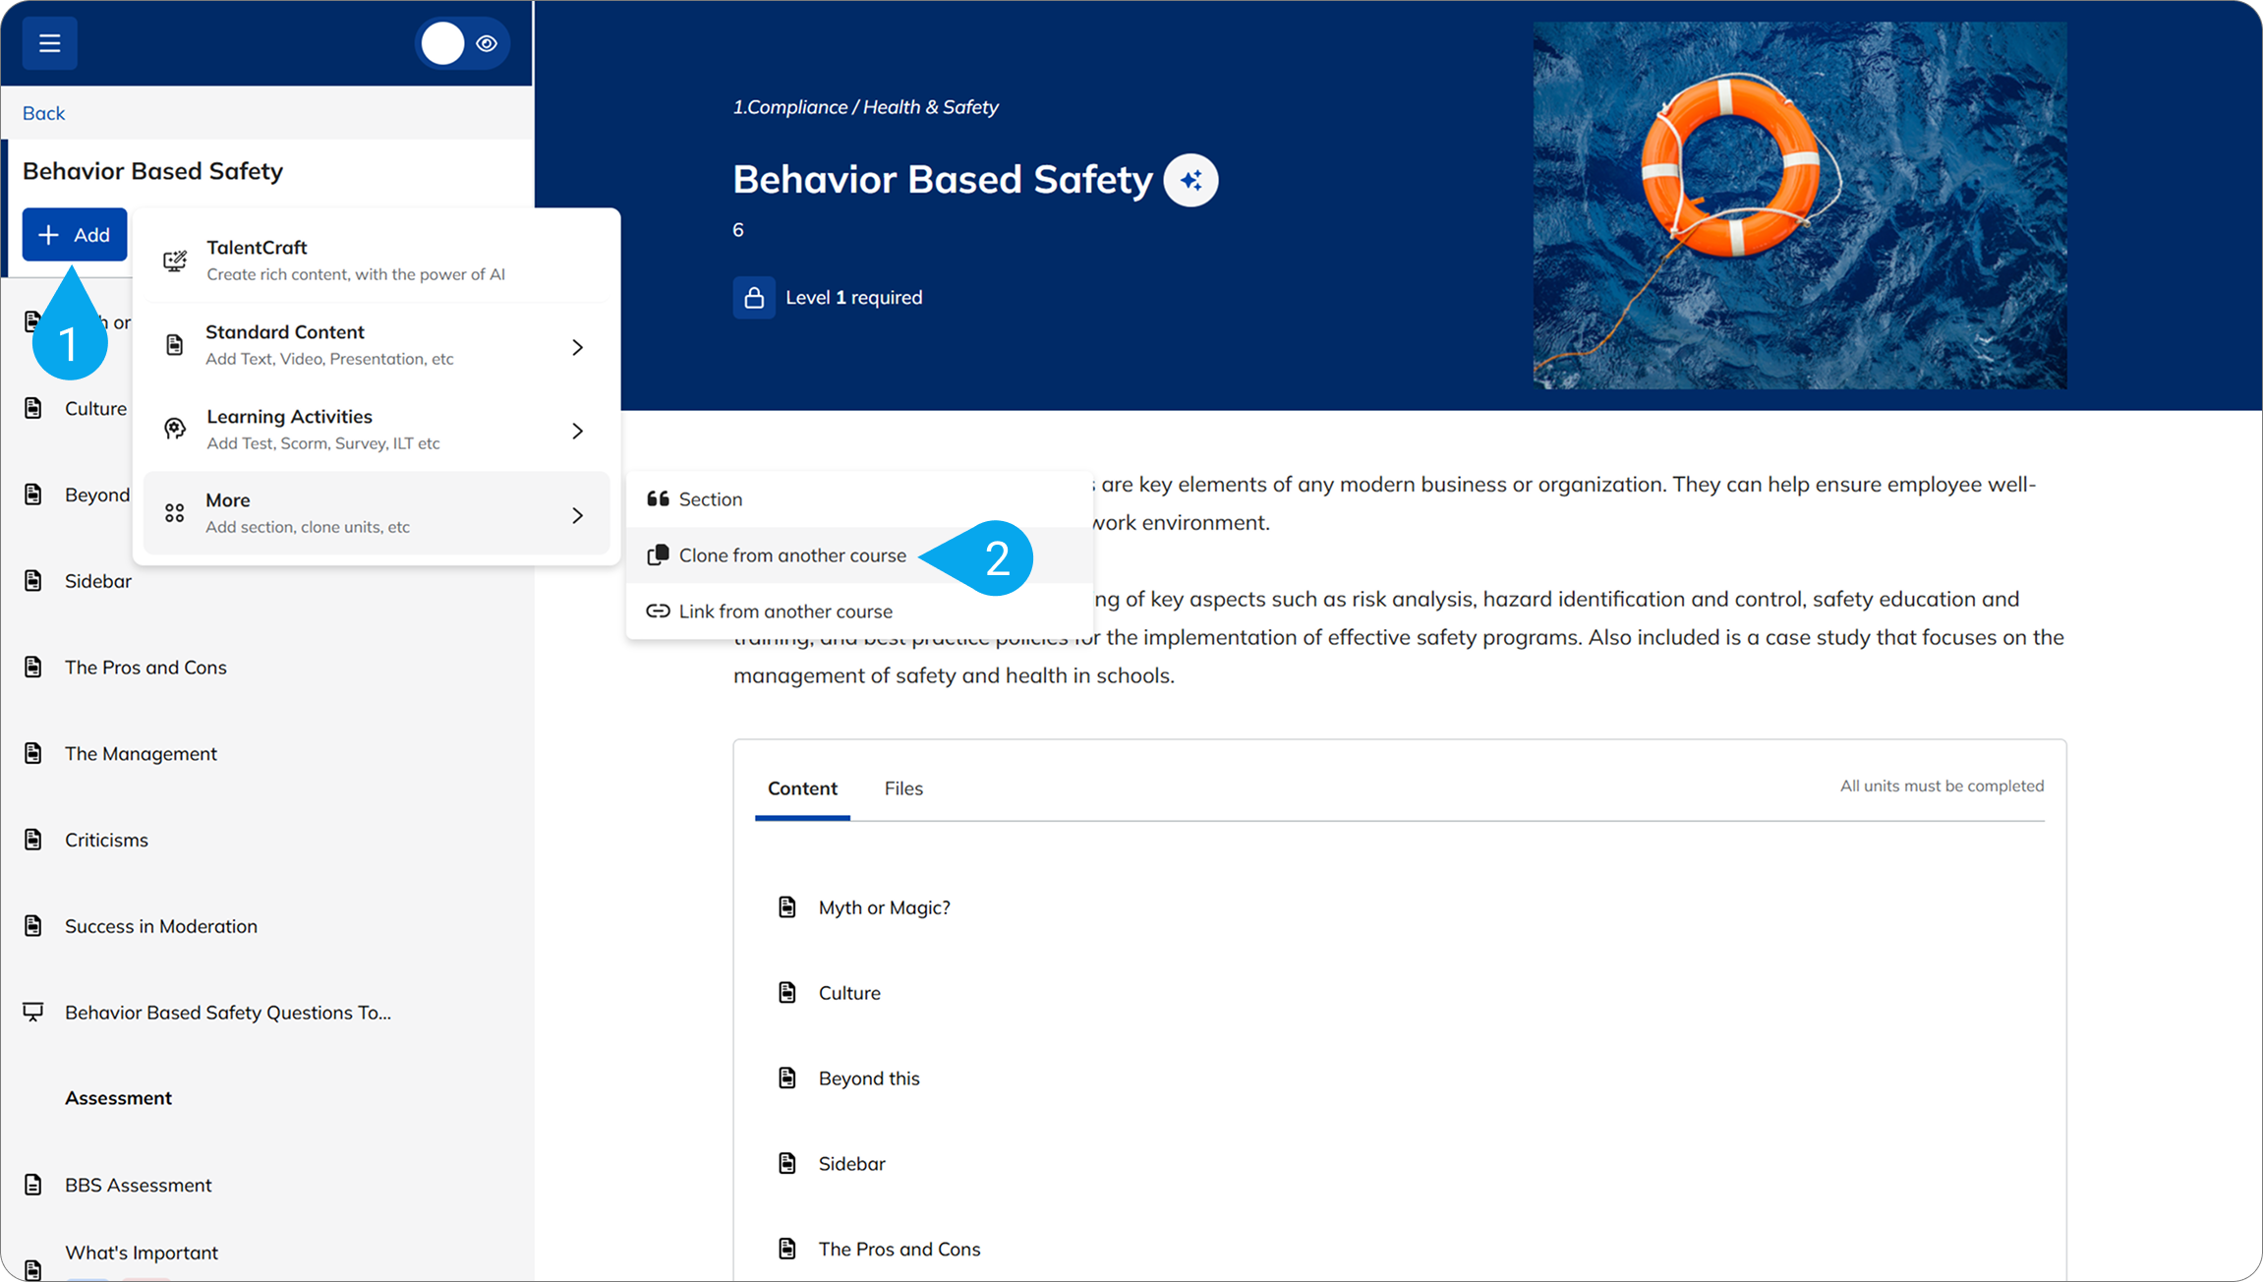Open the Content tab
This screenshot has width=2263, height=1282.
(802, 788)
